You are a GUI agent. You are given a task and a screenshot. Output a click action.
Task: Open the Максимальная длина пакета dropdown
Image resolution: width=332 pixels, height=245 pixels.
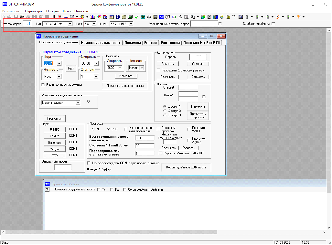coord(78,103)
